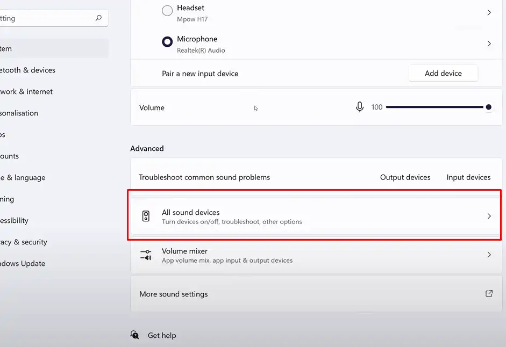Troubleshoot Output devices link
506x347 pixels.
405,177
